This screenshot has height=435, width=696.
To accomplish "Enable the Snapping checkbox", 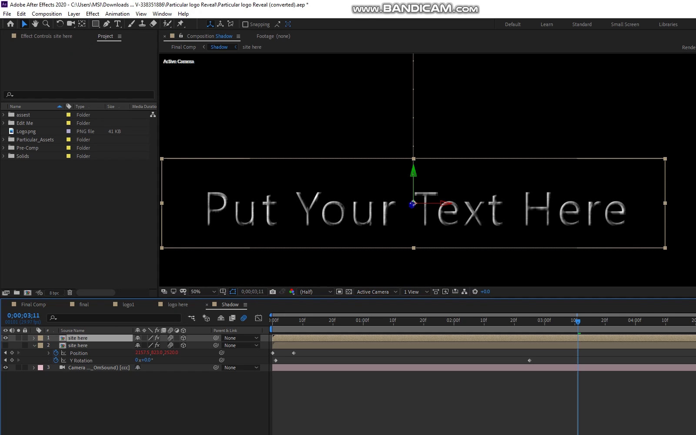I will [x=245, y=24].
